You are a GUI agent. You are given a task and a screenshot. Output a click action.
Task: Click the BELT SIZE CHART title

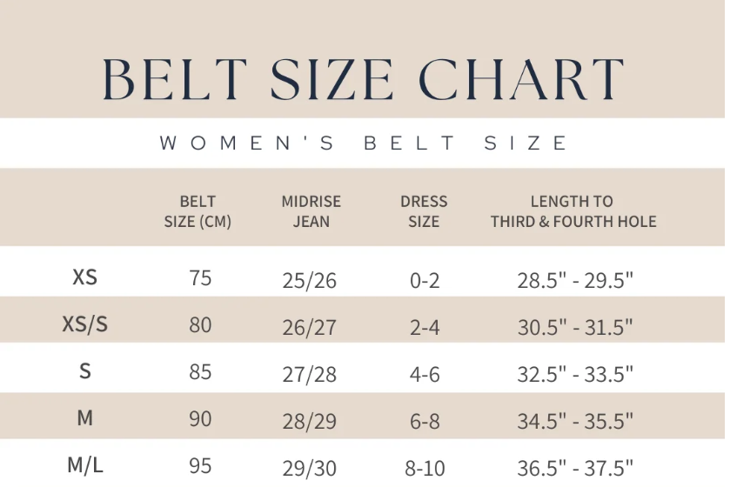pos(363,78)
